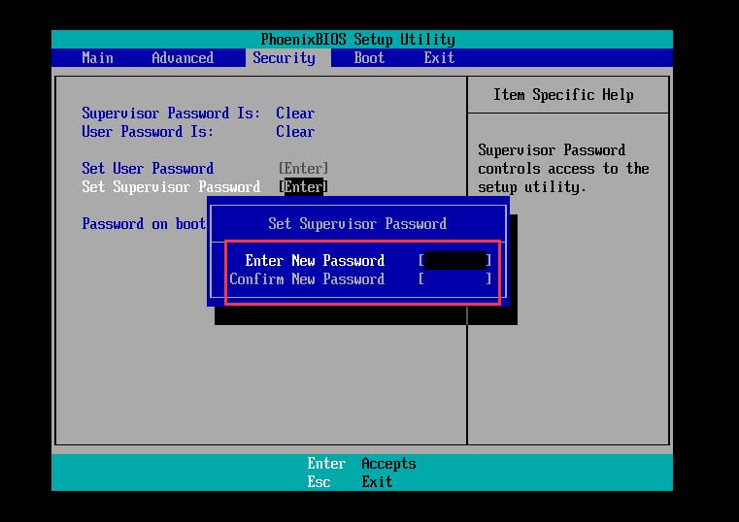Viewport: 739px width, 522px height.
Task: Click the Set User Password label
Action: click(x=148, y=168)
